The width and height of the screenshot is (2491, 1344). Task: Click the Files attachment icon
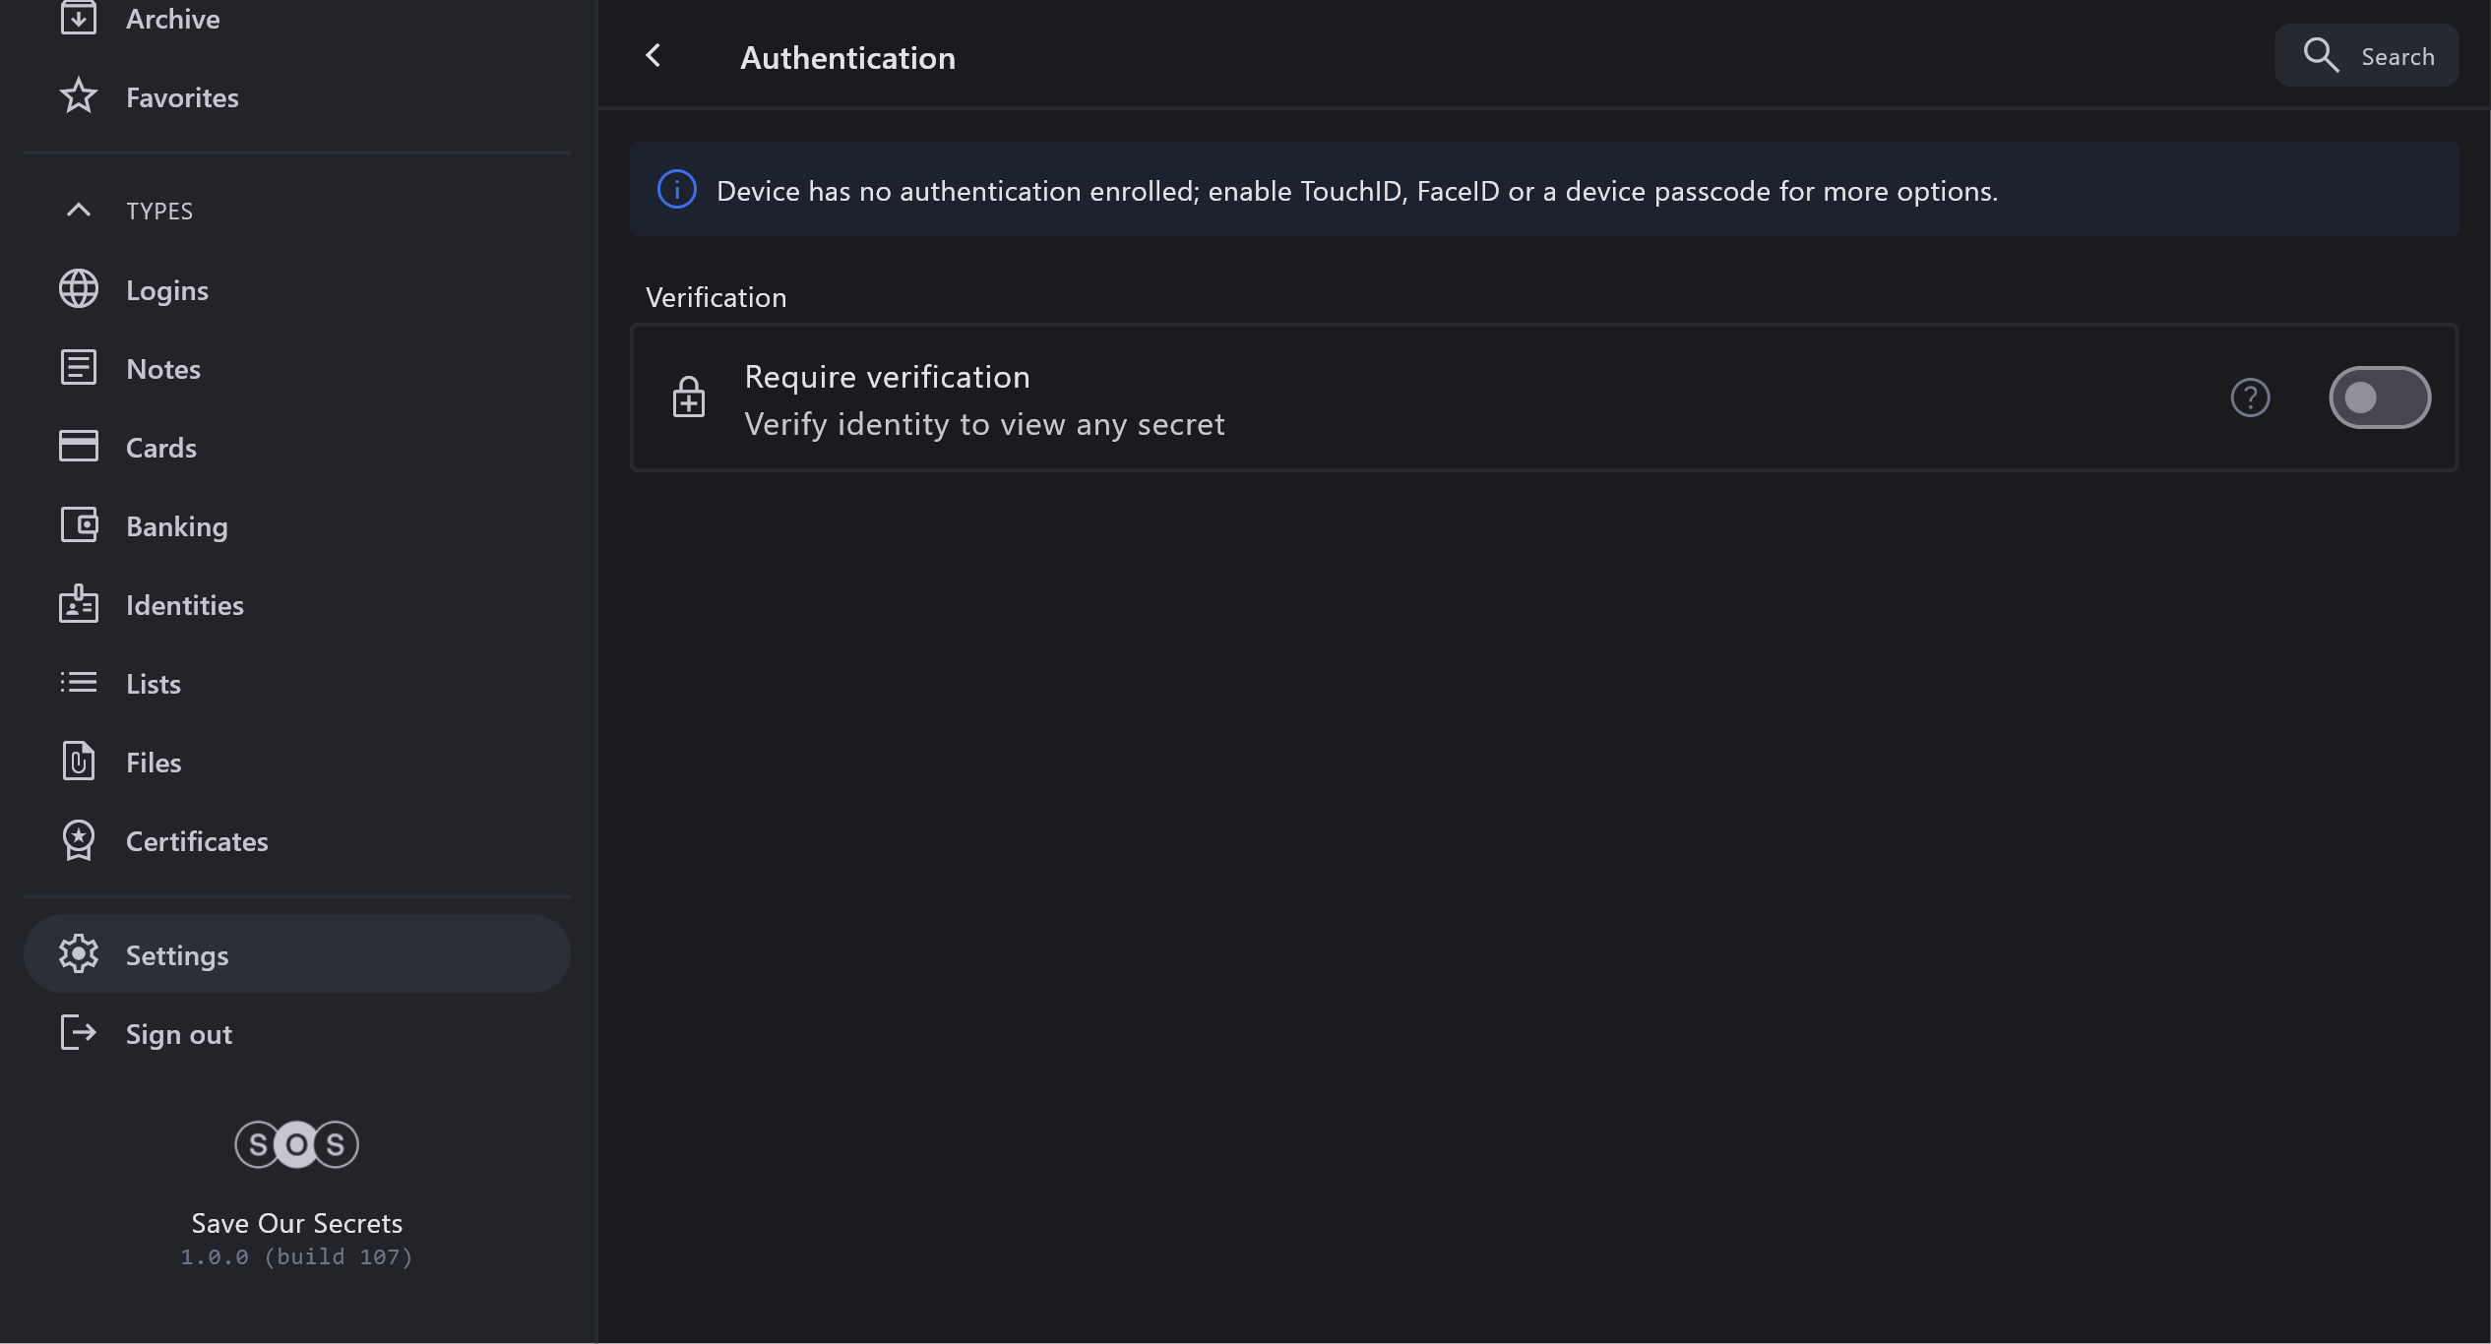(x=79, y=762)
